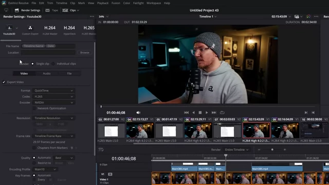The width and height of the screenshot is (329, 185).
Task: Click the Location path input field
Action: point(48,52)
